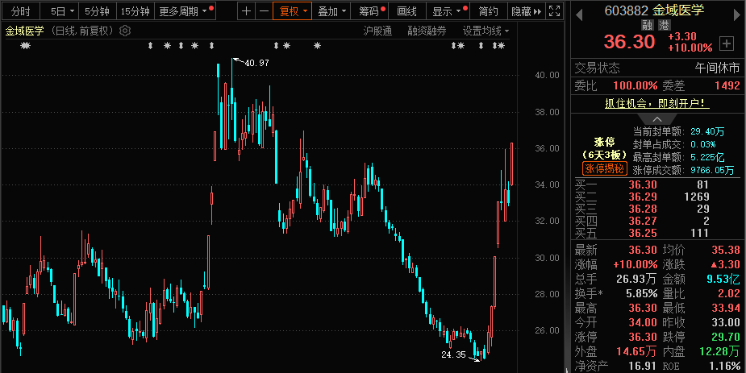Add stock to watchlist with plus icon
746x373 pixels.
[727, 43]
